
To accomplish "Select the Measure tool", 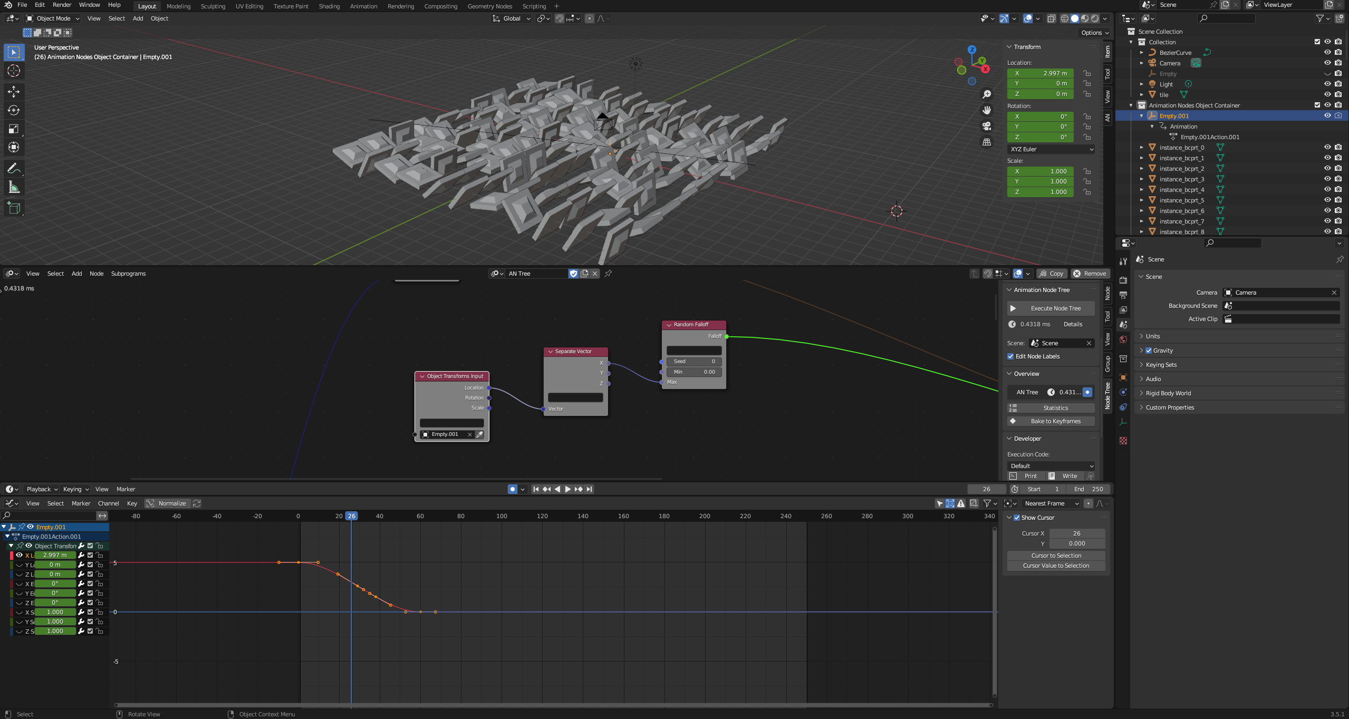I will [14, 187].
